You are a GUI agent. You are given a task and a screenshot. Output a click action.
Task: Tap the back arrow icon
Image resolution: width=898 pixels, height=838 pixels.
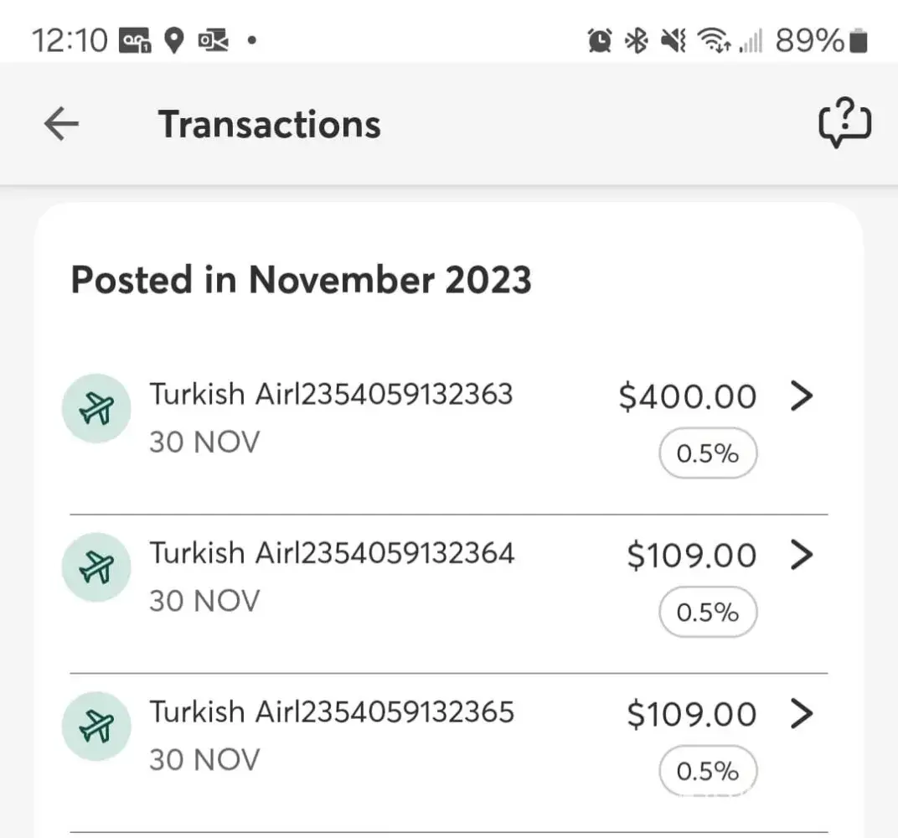click(61, 124)
